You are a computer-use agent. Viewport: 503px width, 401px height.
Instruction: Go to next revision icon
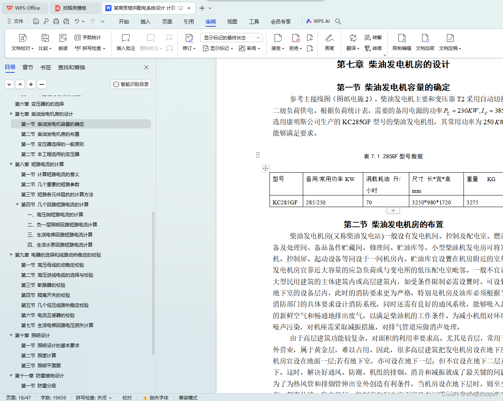point(310,48)
